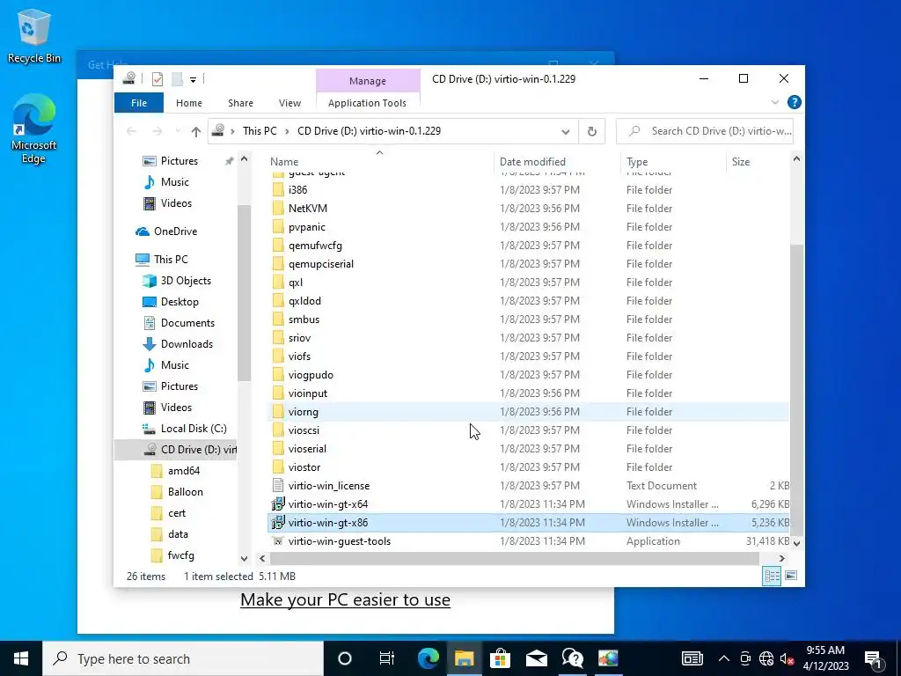Viewport: 901px width, 676px height.
Task: Select the viogpudo folder icon
Action: (278, 375)
